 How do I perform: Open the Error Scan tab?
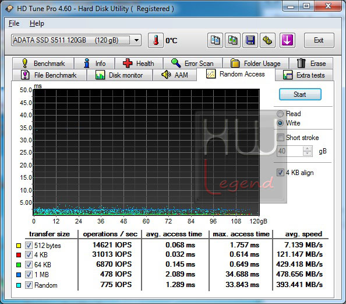click(193, 64)
